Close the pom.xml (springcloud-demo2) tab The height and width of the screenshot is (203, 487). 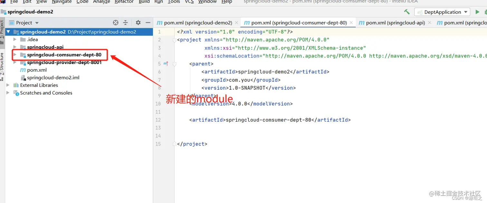[236, 23]
